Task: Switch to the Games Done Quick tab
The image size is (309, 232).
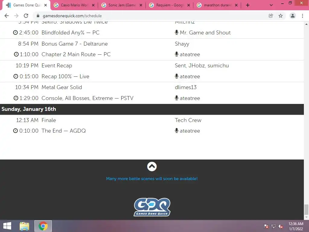Action: [27, 5]
